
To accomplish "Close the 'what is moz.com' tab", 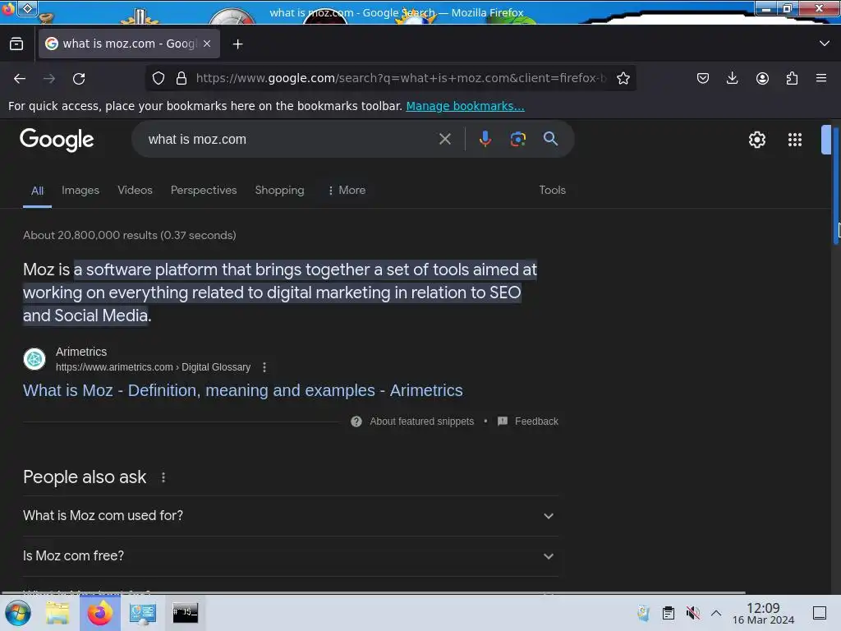I will [207, 44].
